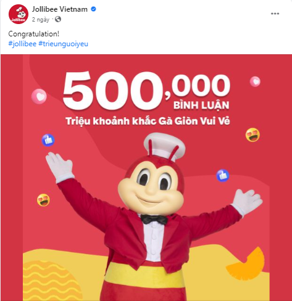
Task: Open the Jollibee Vietnam page name link
Action: [60, 9]
